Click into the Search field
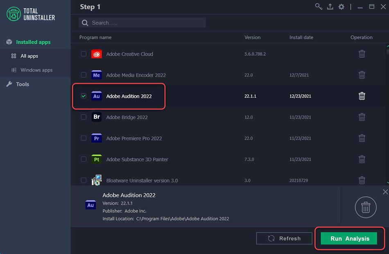The height and width of the screenshot is (254, 389). (142, 23)
